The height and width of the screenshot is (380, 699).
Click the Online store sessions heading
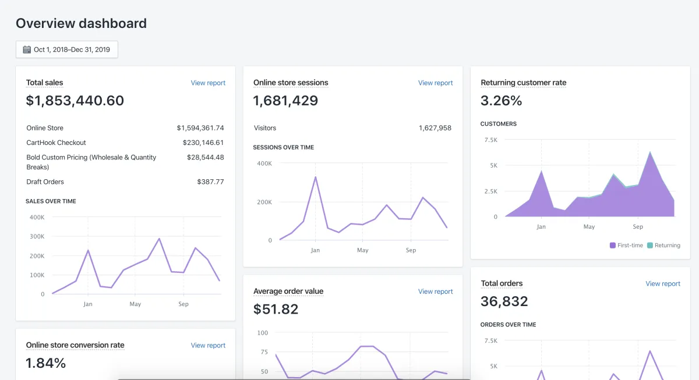(x=291, y=83)
